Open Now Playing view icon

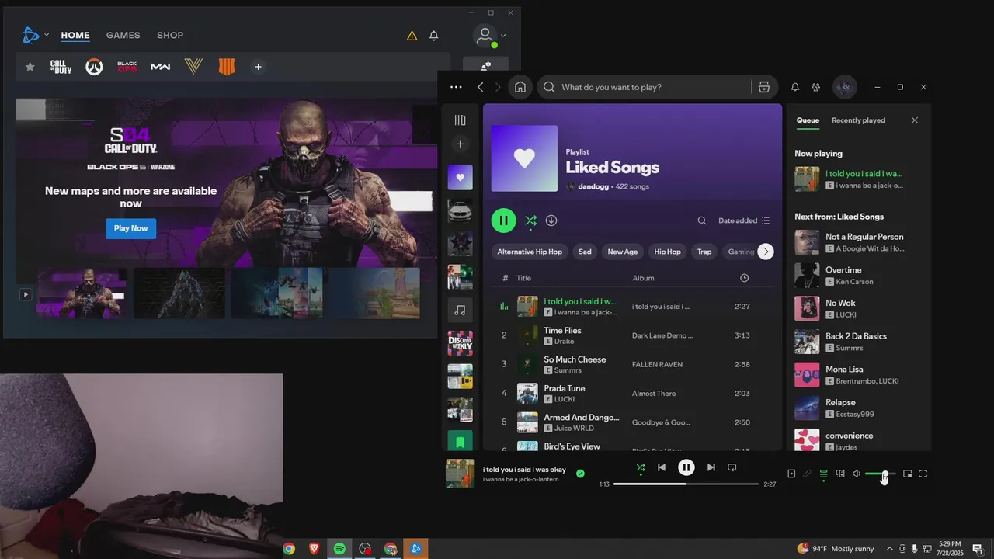(x=791, y=474)
